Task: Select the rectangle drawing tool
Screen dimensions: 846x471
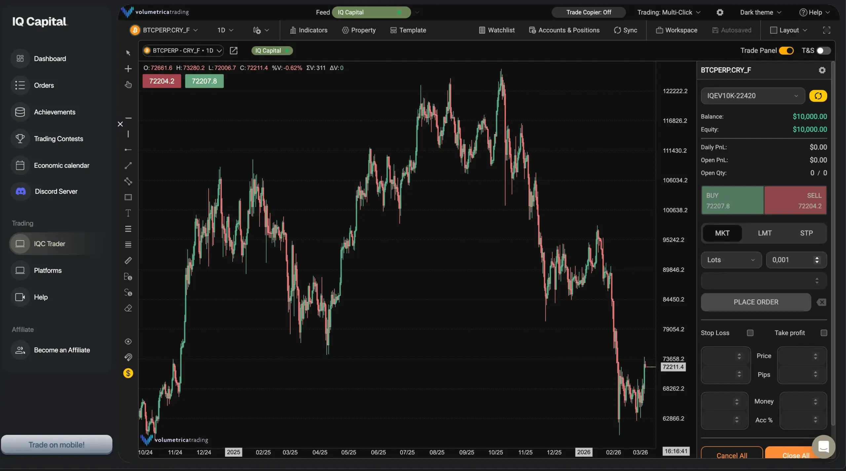Action: point(128,197)
